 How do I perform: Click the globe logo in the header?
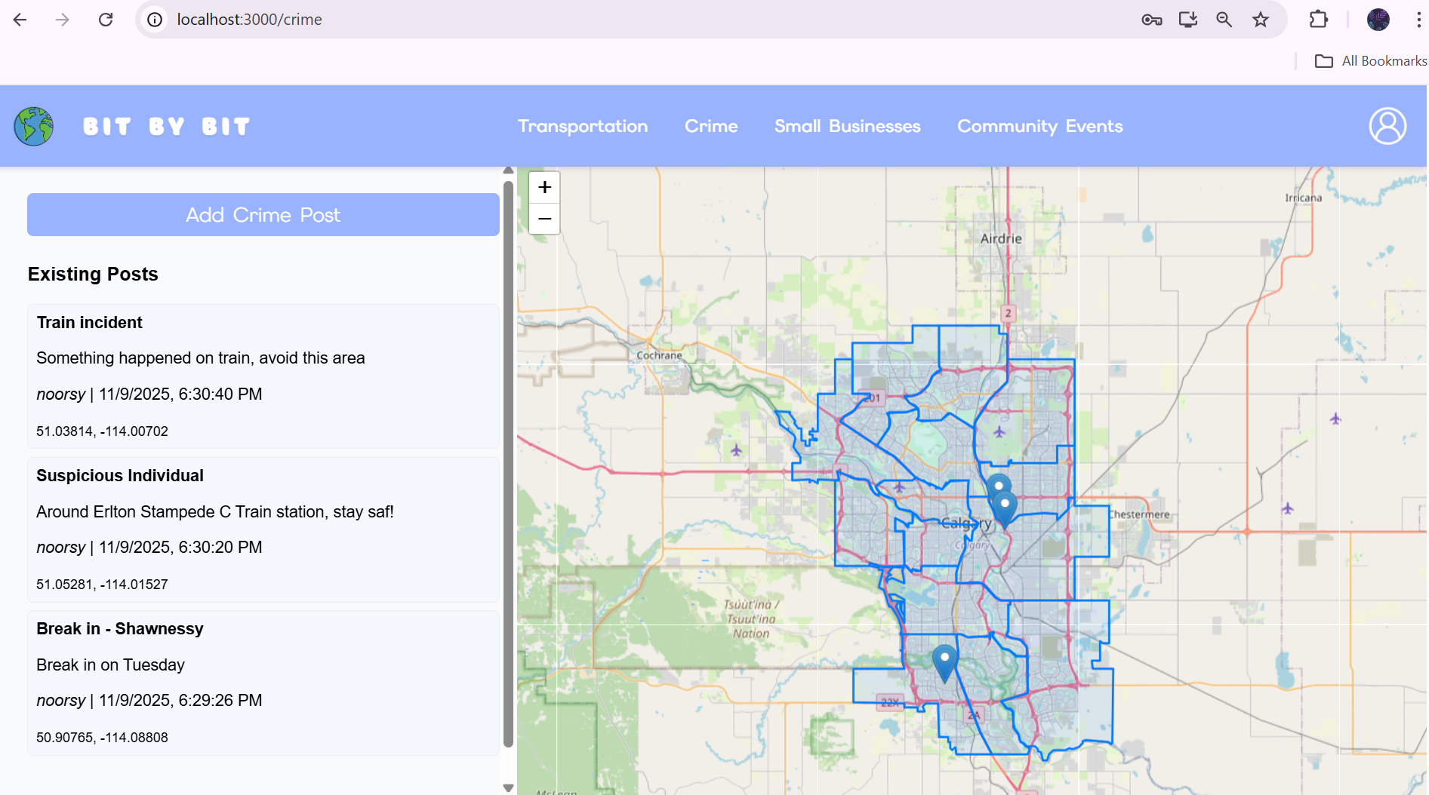point(34,126)
